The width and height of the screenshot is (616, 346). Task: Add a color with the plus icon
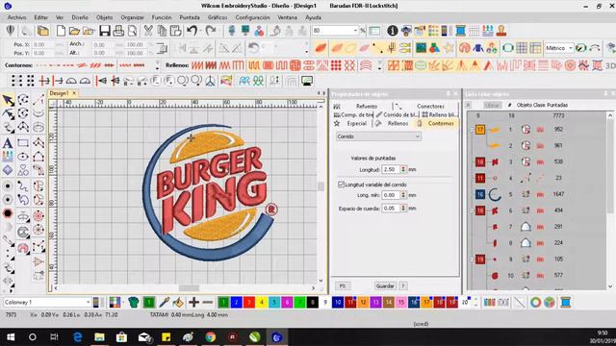(x=193, y=302)
